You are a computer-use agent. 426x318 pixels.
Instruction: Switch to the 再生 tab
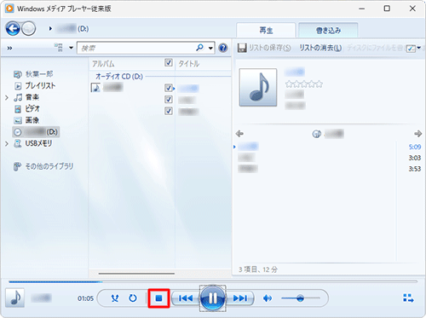click(x=266, y=31)
